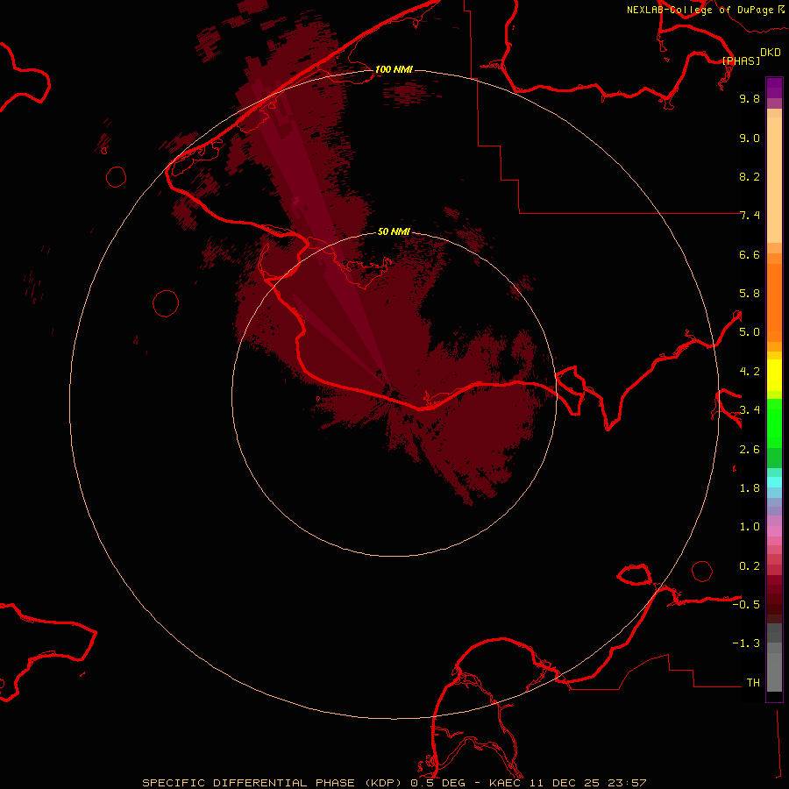
Task: Pick the bright green segment of color bar
Action: pyautogui.click(x=774, y=423)
